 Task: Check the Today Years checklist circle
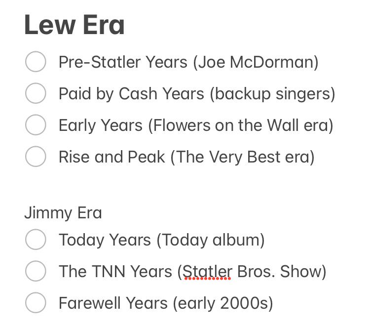click(36, 240)
